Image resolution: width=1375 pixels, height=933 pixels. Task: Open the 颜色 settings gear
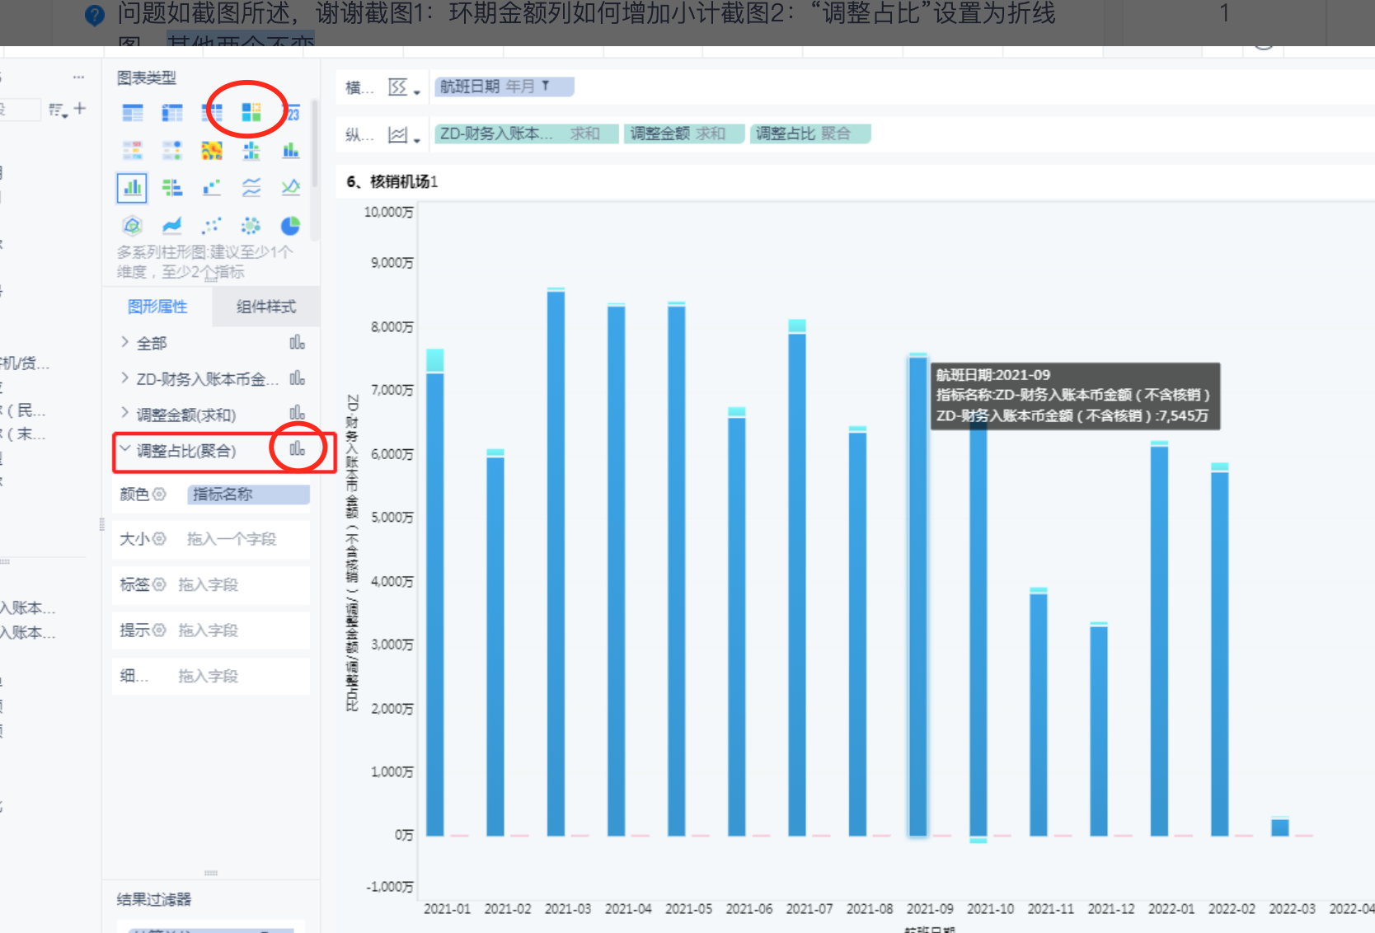[x=159, y=494]
